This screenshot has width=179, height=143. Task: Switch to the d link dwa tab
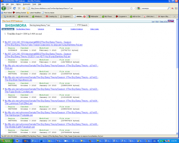pyautogui.click(x=150, y=17)
